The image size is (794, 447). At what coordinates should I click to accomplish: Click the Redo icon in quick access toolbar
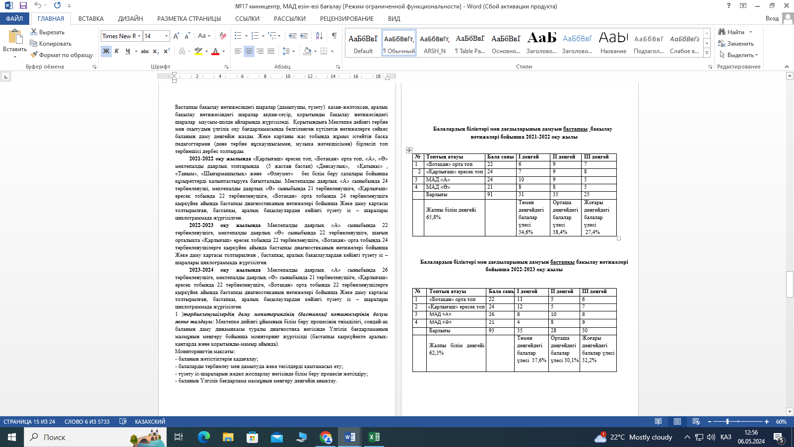[57, 5]
